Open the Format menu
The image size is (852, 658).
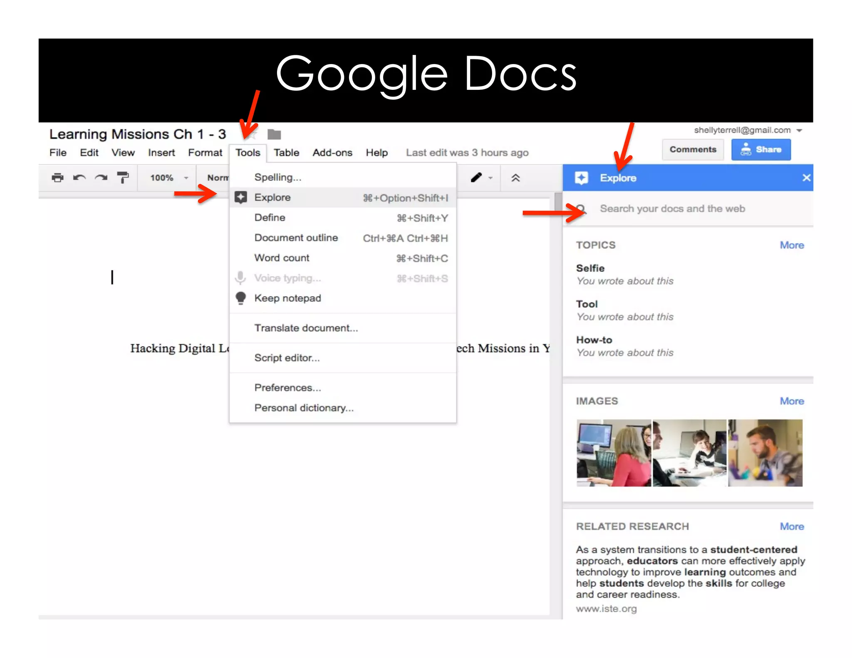point(205,153)
